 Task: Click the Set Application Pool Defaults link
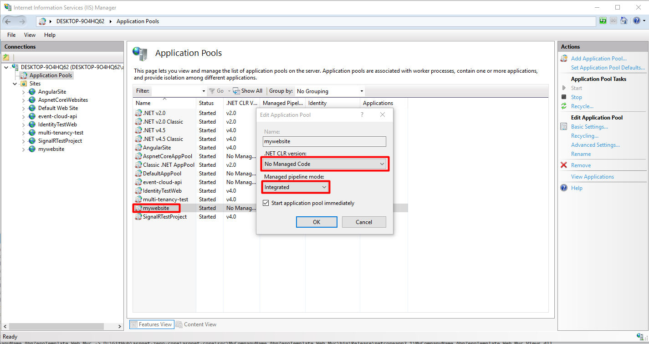click(608, 68)
